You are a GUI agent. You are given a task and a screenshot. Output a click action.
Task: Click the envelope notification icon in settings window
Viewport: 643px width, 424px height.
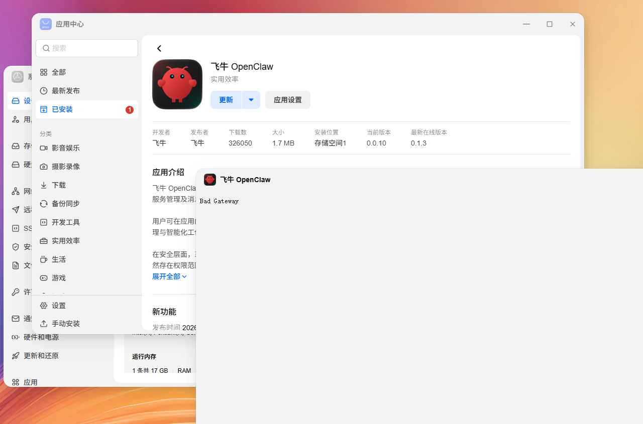click(16, 319)
